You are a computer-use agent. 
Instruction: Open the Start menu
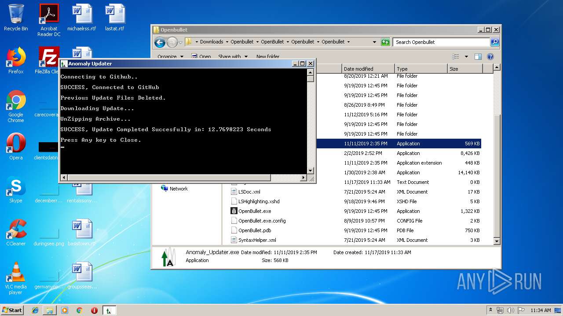click(12, 310)
